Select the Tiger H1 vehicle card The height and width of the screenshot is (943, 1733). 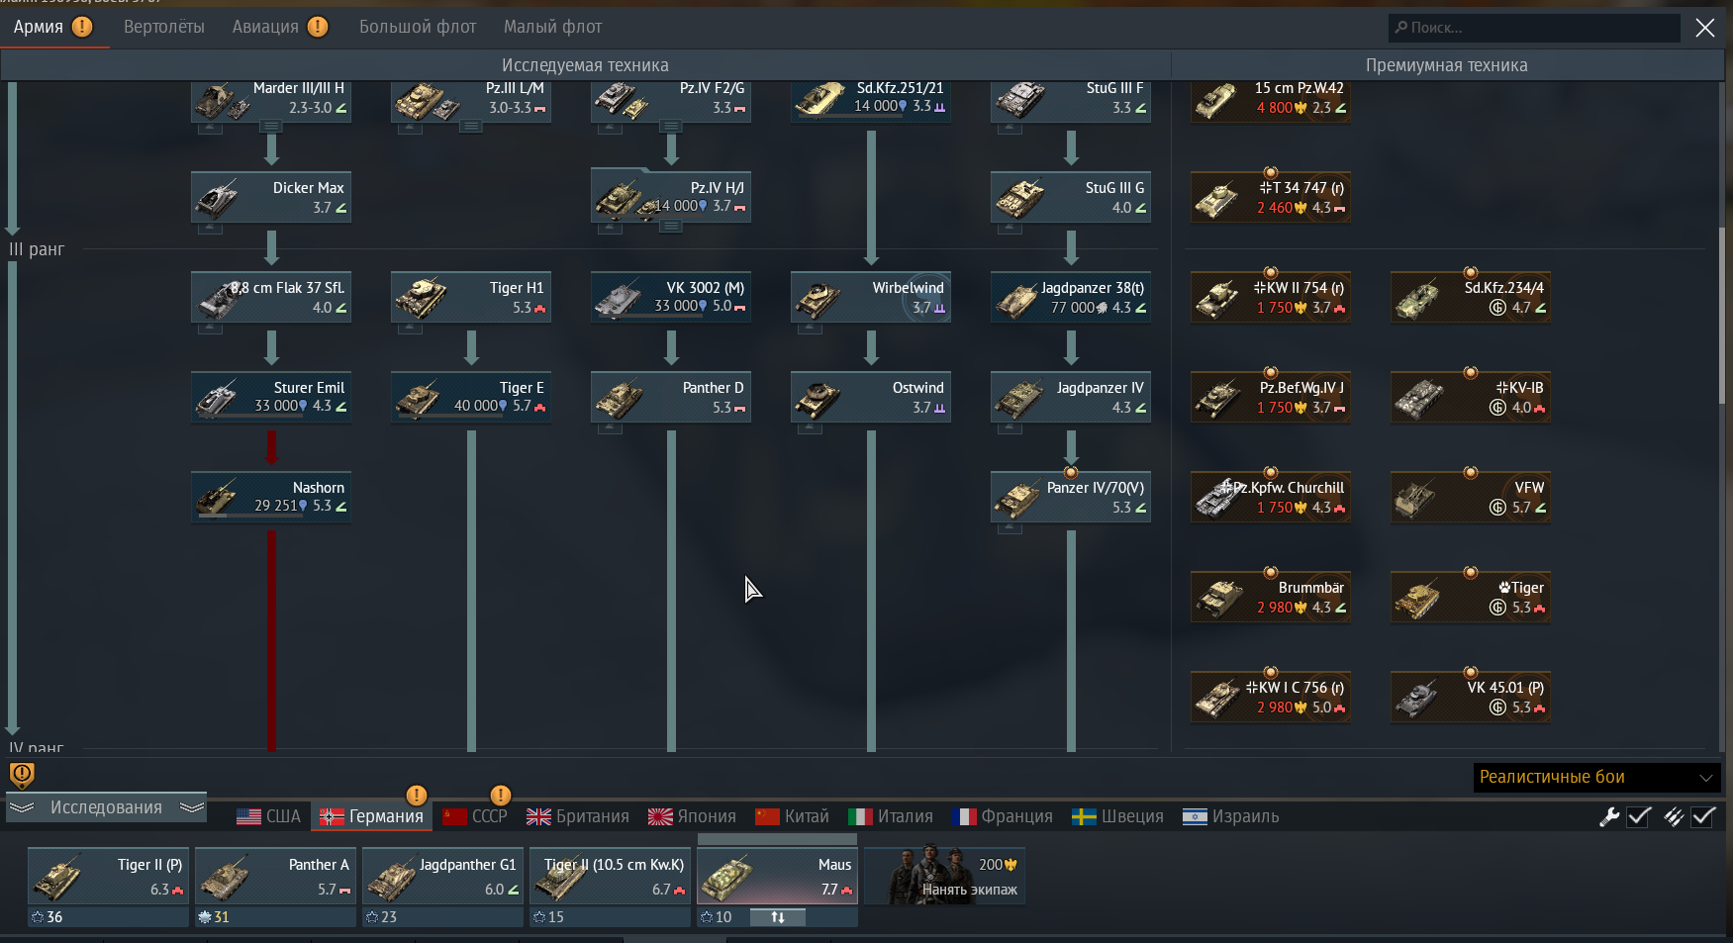pos(471,297)
